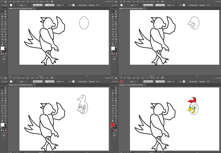Image resolution: width=221 pixels, height=153 pixels.
Task: Click white fill swatch in plain-oval window toolbar
Action: click(2, 48)
